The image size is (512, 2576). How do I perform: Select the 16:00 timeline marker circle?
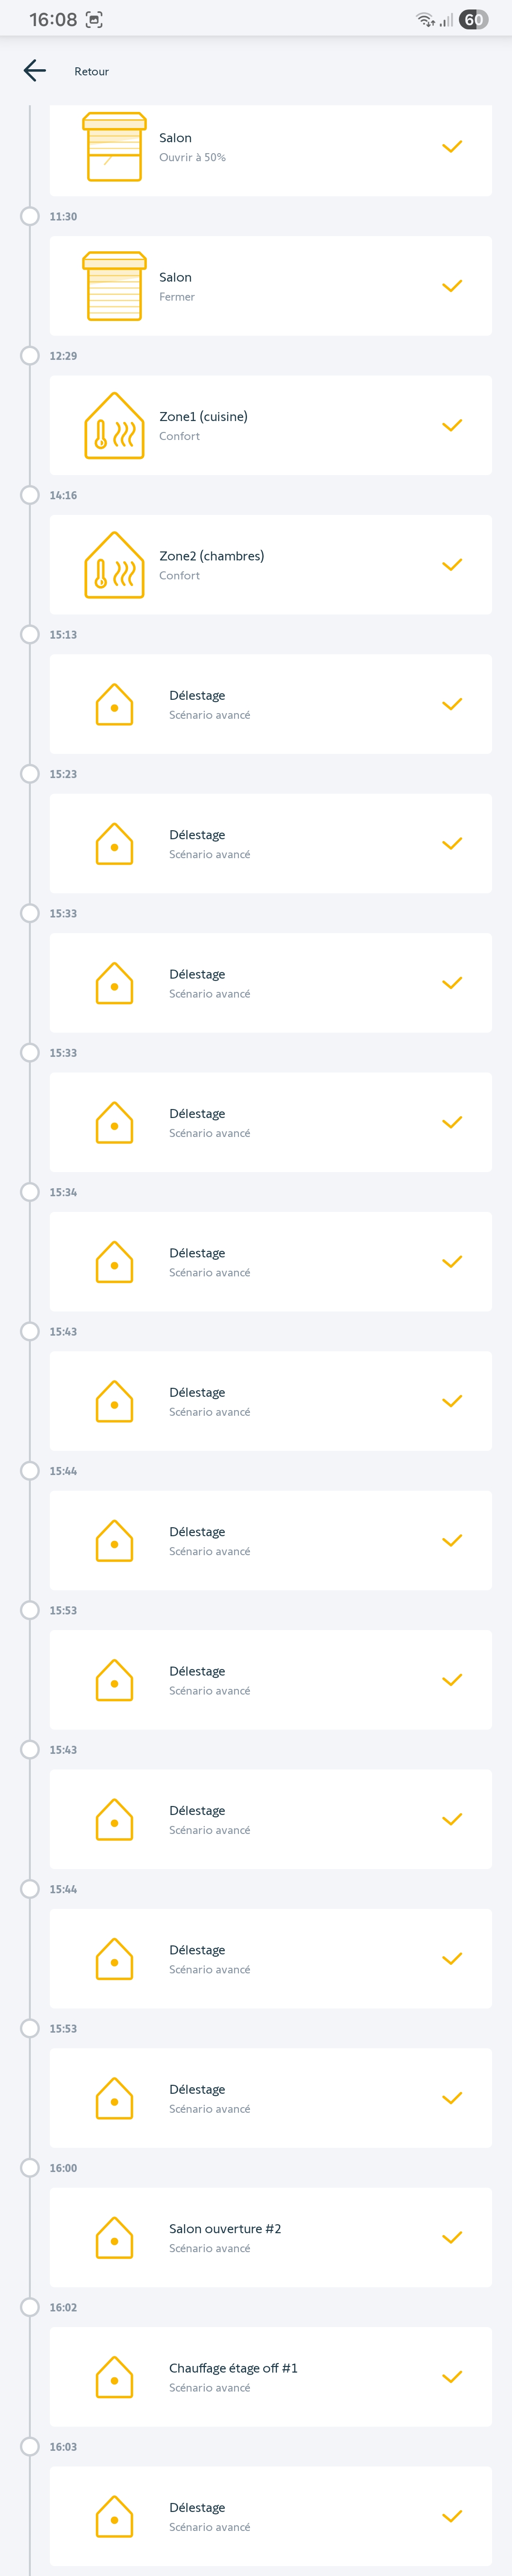pos(30,2168)
